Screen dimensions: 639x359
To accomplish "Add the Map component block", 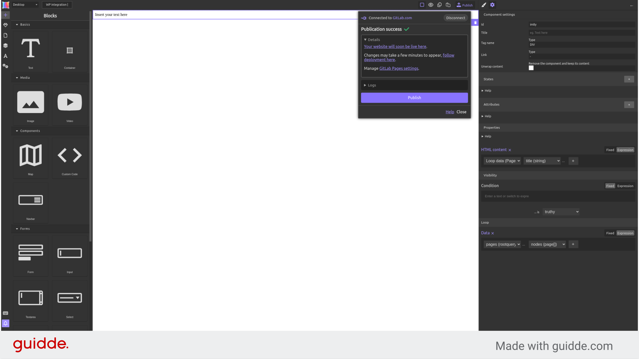I will coord(31,158).
